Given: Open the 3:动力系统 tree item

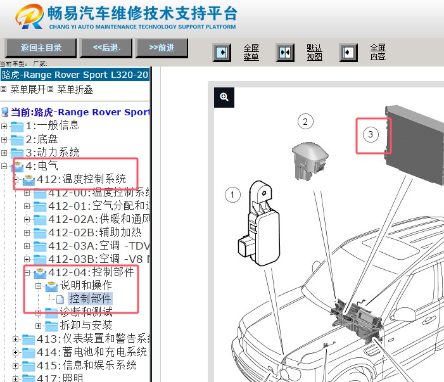Looking at the screenshot, I should coord(53,152).
